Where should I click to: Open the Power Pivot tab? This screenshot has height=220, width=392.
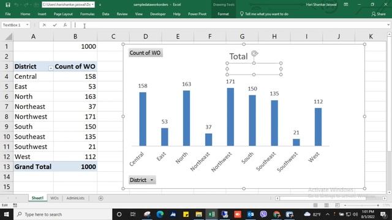click(x=197, y=14)
